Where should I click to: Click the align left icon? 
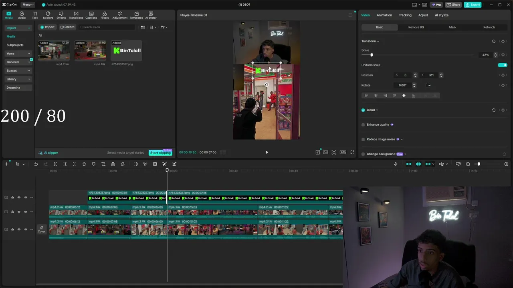coord(366,96)
